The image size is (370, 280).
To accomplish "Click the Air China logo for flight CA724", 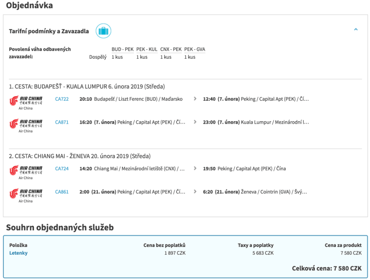I will coord(26,170).
